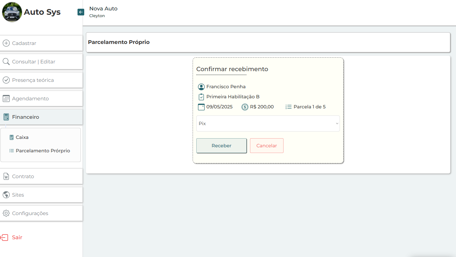Open the Parcelamento Prórprio submenu item
The image size is (456, 257).
[43, 151]
